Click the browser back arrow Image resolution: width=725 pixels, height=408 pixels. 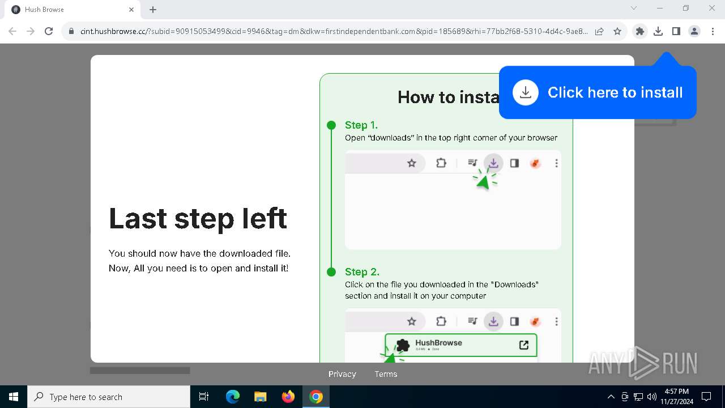12,31
